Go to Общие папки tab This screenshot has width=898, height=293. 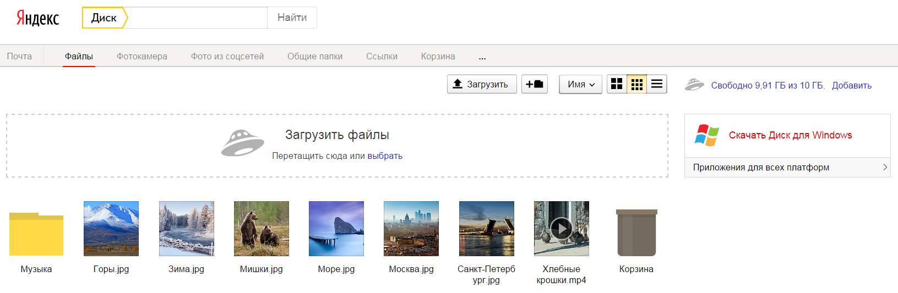[315, 56]
